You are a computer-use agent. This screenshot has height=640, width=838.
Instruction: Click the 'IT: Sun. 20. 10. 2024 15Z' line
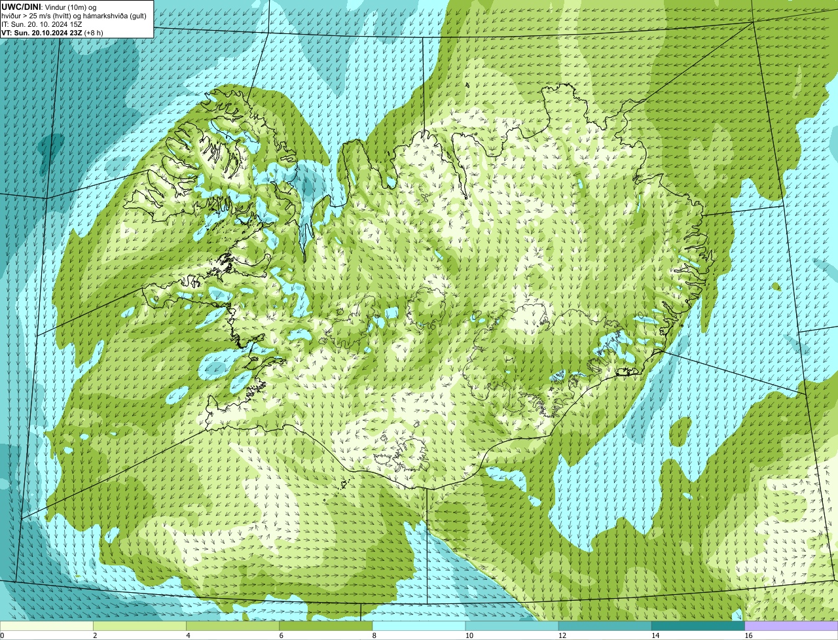pyautogui.click(x=42, y=24)
